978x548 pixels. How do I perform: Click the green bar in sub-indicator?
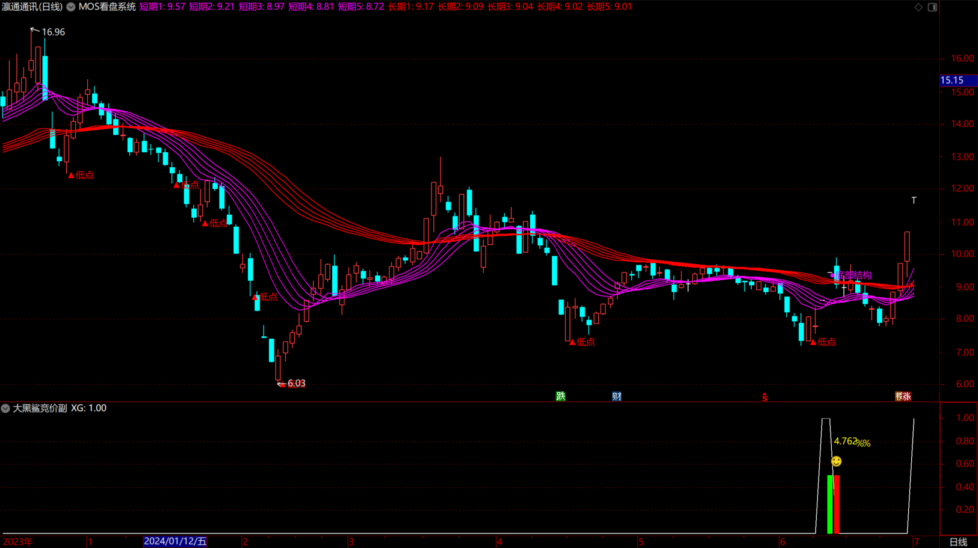tap(830, 504)
